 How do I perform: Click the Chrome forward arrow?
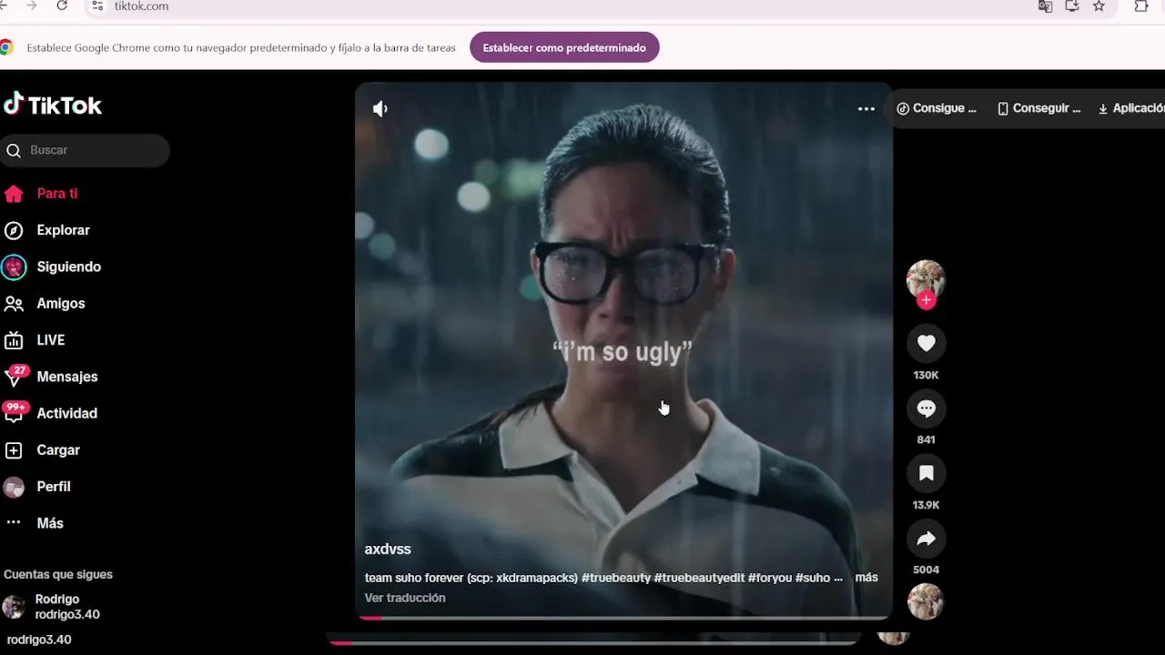coord(32,5)
